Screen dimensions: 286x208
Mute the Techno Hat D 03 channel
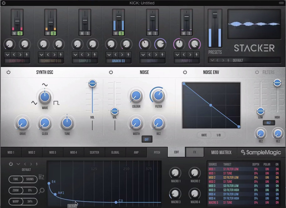coord(48,34)
